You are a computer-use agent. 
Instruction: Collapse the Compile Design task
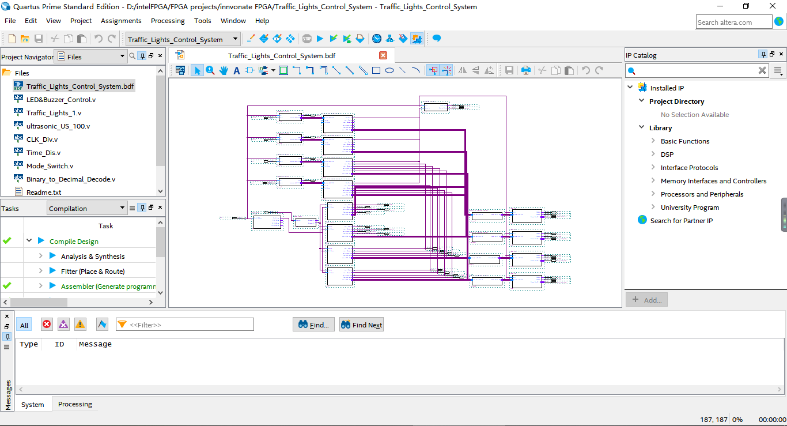29,241
